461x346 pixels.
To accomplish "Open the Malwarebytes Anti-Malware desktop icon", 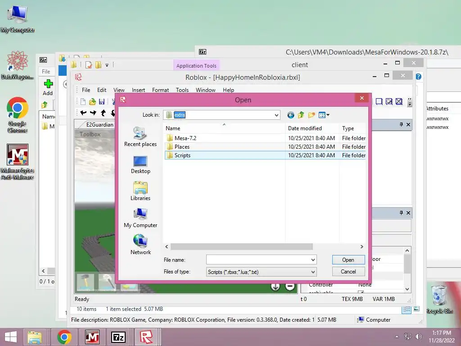I will [x=18, y=162].
